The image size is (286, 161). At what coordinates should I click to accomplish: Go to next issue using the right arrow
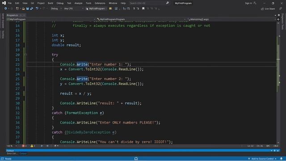pyautogui.click(x=47, y=146)
